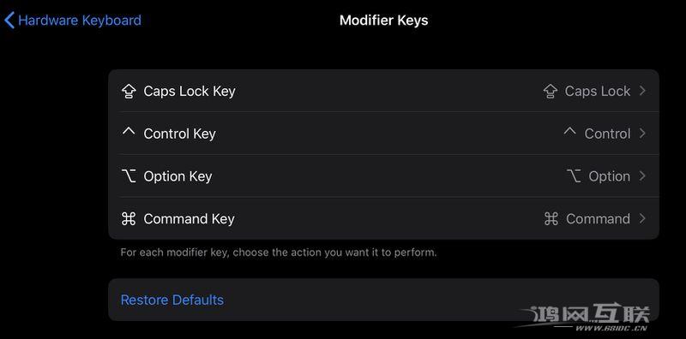
Task: Expand Option Key chevron
Action: 641,176
